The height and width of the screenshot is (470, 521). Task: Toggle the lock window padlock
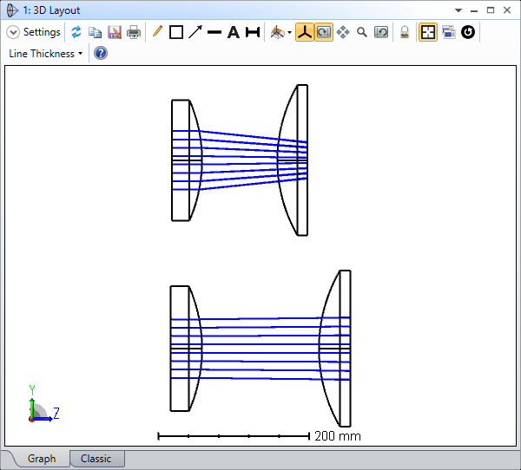point(405,32)
